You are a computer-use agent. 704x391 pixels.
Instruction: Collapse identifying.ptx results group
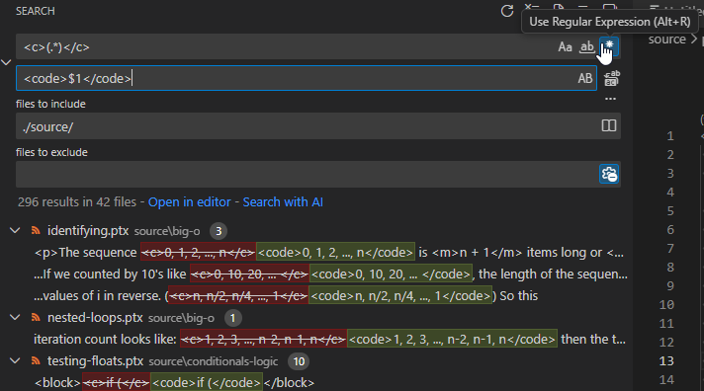(15, 231)
